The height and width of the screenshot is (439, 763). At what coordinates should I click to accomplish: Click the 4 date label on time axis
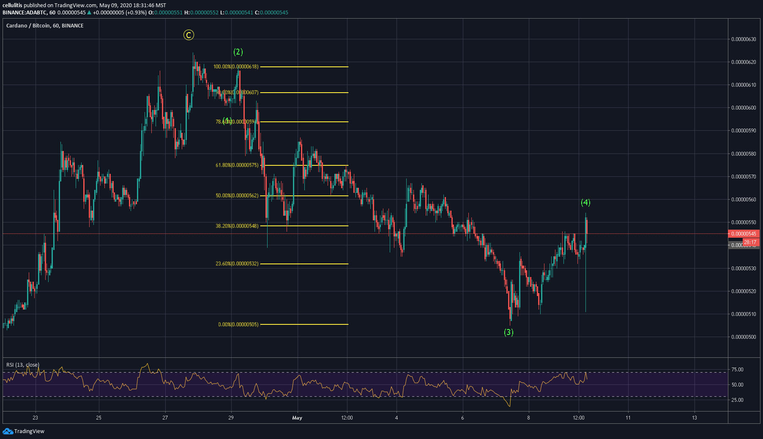pos(397,418)
